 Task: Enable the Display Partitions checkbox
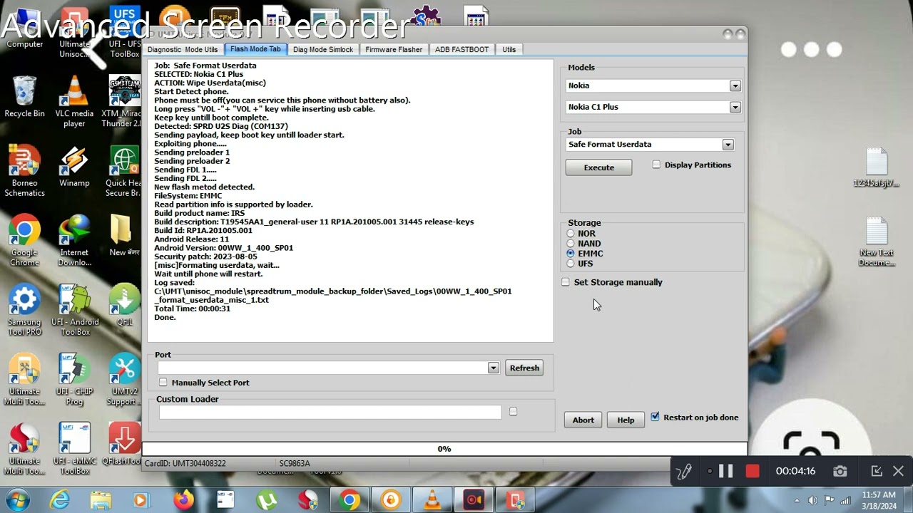tap(656, 165)
